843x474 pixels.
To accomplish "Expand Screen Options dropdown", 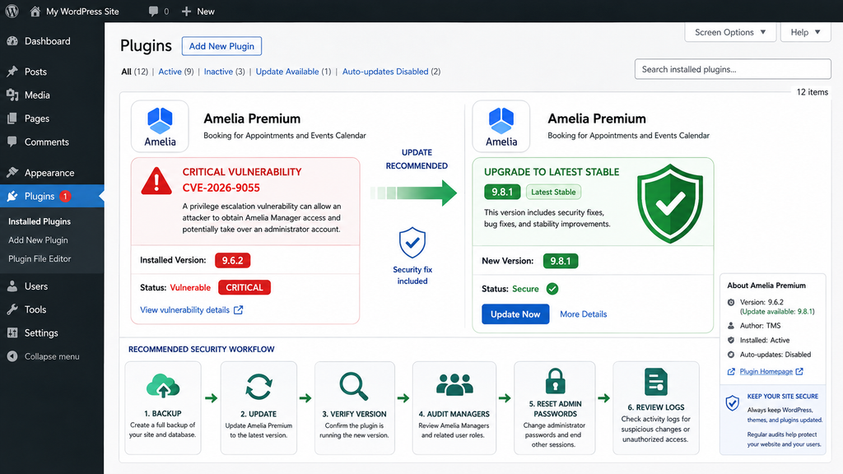I will [x=730, y=32].
